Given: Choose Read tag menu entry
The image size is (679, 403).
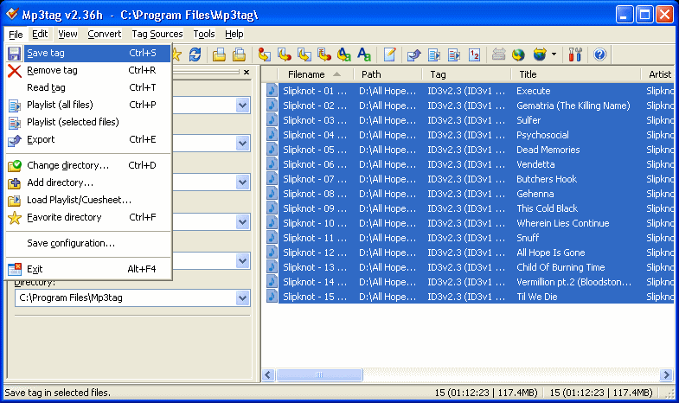Looking at the screenshot, I should (x=89, y=87).
